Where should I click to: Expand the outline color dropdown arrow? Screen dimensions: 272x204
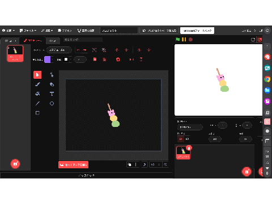(71, 59)
